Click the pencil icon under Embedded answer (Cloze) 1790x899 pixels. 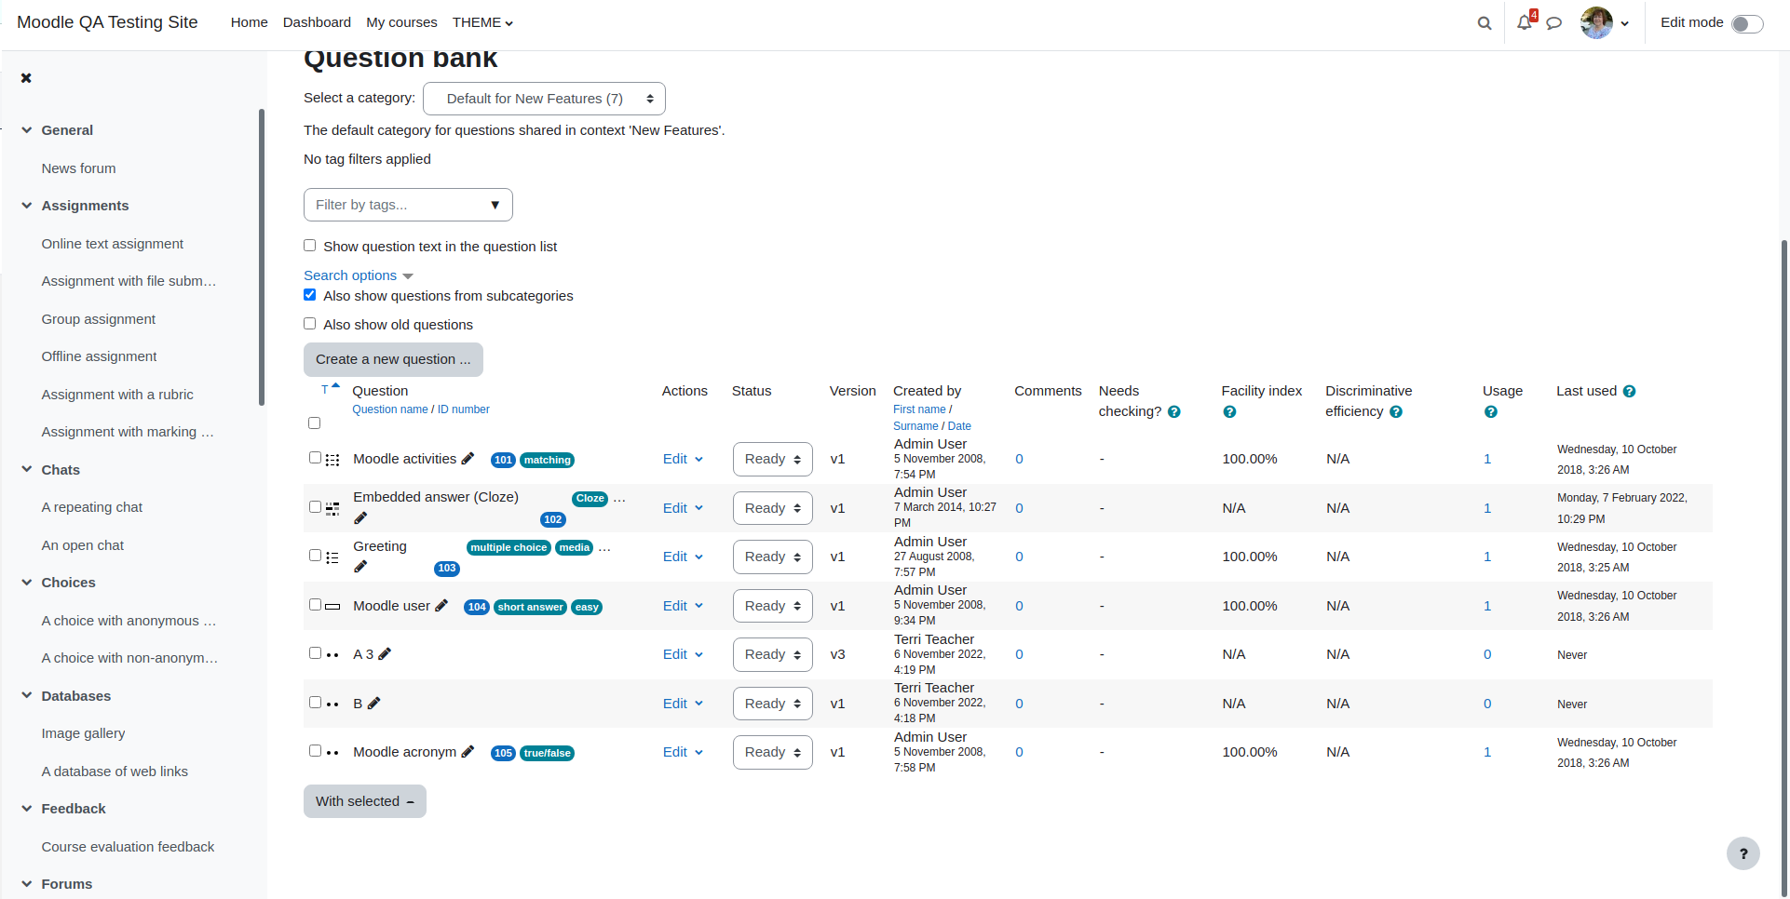click(x=360, y=518)
